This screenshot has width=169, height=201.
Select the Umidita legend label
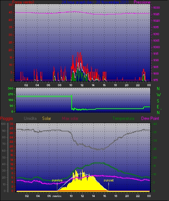click(x=30, y=118)
